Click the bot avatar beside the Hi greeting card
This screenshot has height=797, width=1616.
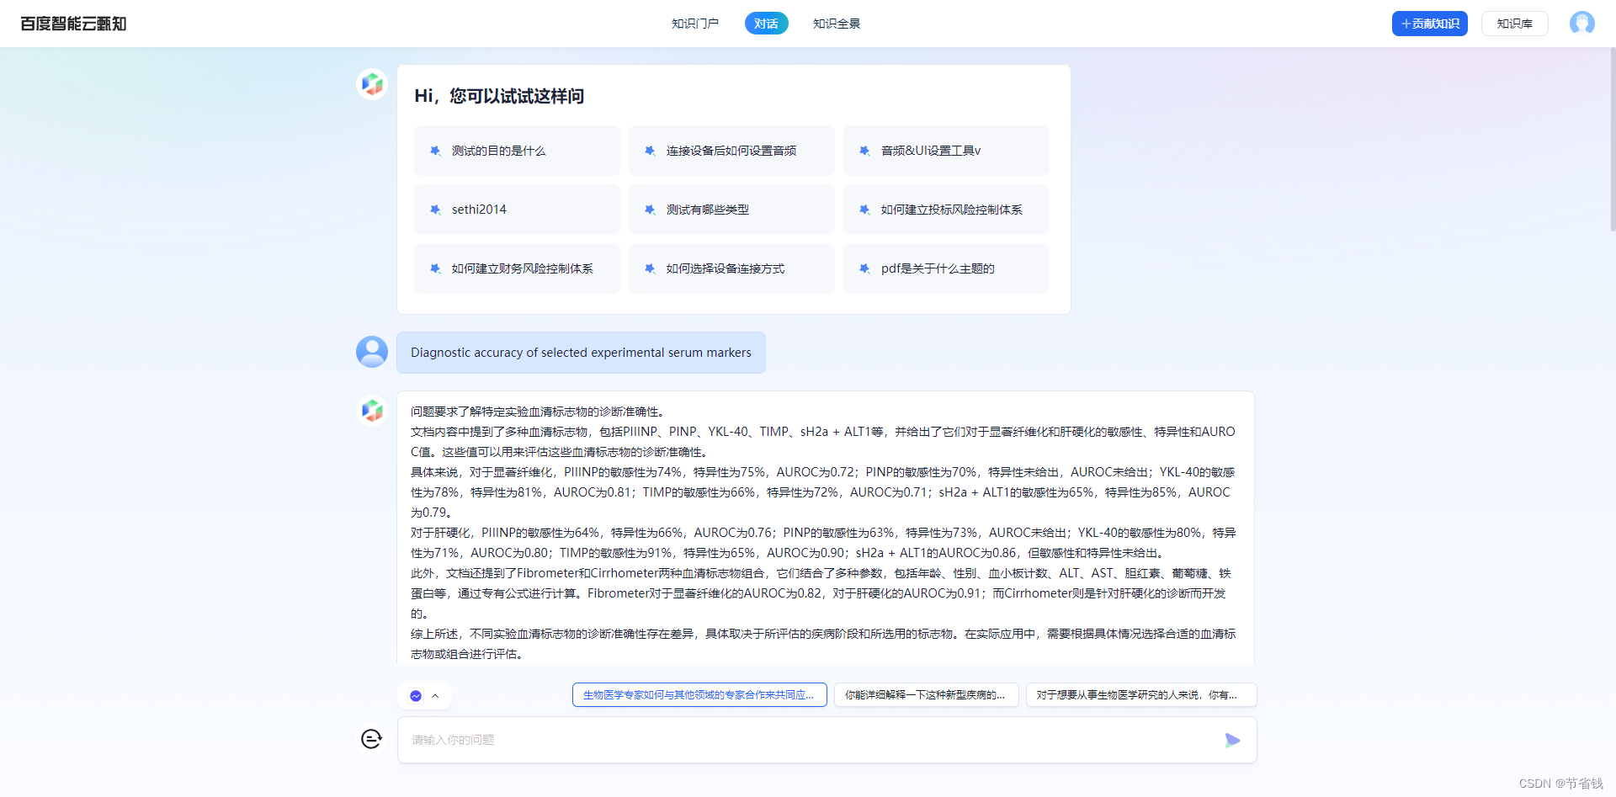click(372, 84)
